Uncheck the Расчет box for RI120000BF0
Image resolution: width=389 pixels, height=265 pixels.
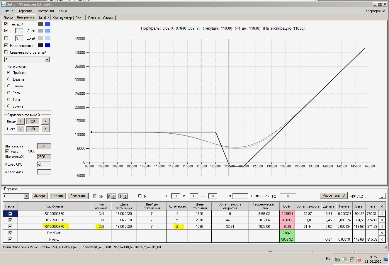[x=10, y=213]
